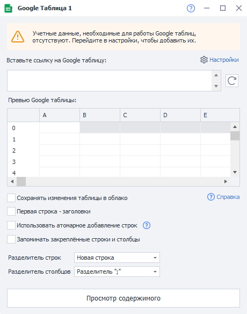Toggle Первая строка - заголовки checkbox
The width and height of the screenshot is (247, 314).
click(11, 211)
